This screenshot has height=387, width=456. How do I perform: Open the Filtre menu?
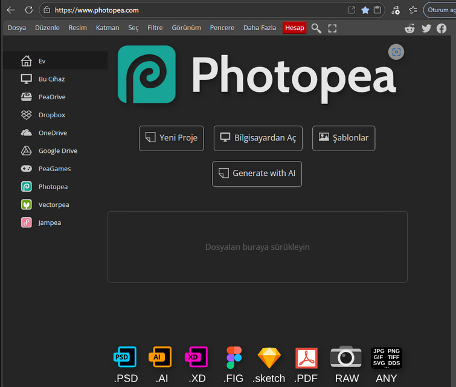155,28
